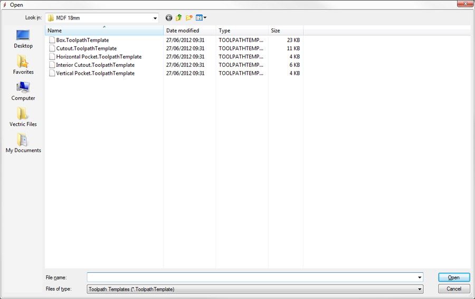Click the file icon beside Horizontal Pocket.ToolpathTemplate
475x299 pixels.
(x=52, y=56)
